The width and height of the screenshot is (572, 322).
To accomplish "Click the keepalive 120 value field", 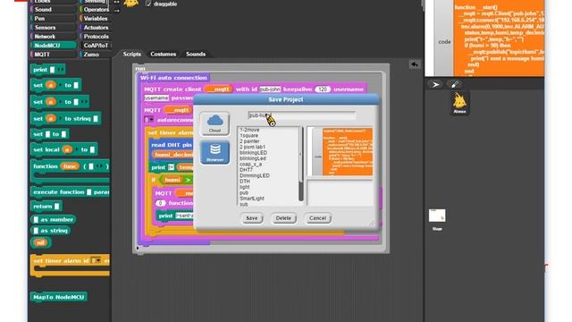I will pyautogui.click(x=322, y=89).
